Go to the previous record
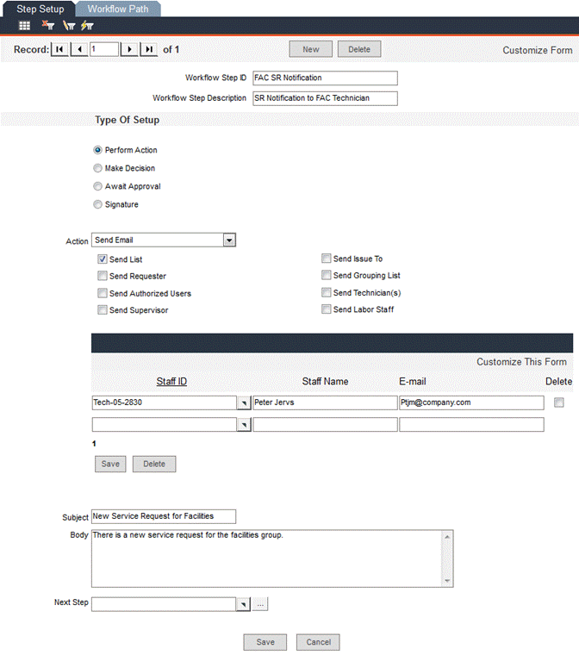 (79, 49)
